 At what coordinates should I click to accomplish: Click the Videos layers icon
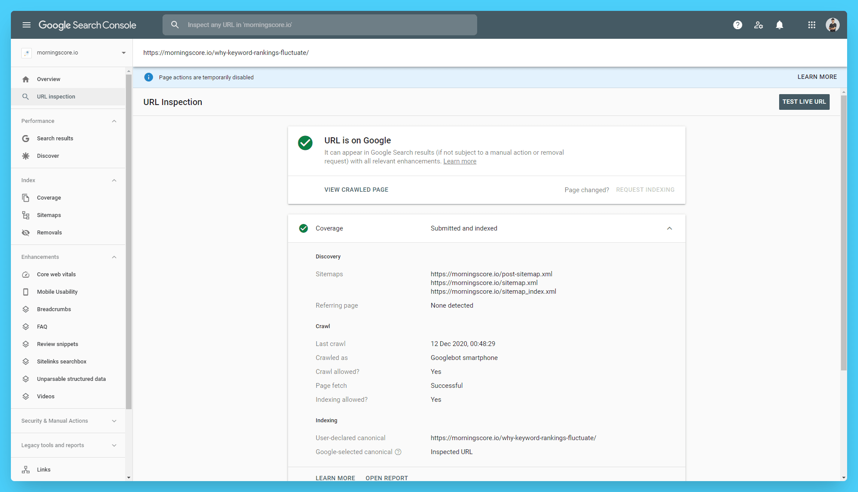[x=26, y=397]
